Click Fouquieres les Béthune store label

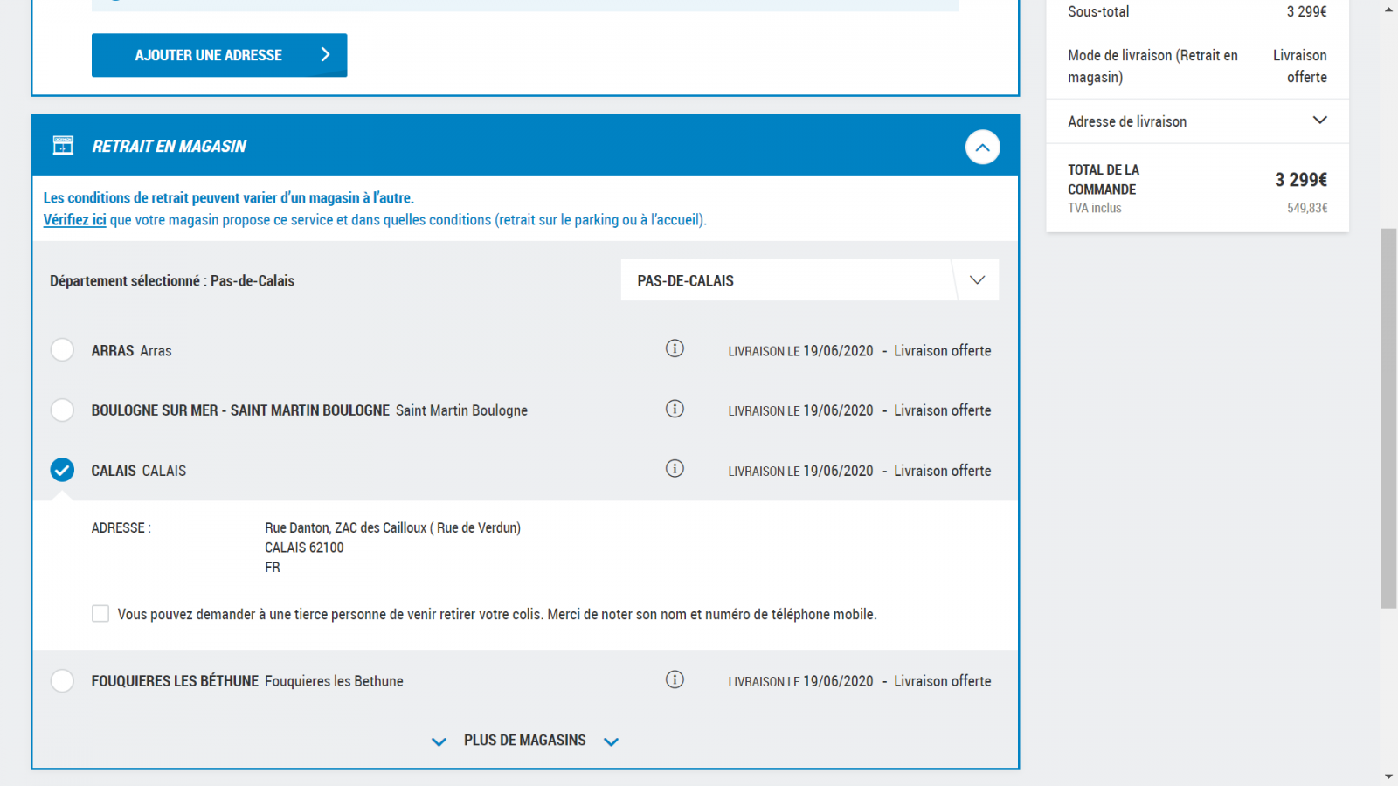click(x=247, y=681)
